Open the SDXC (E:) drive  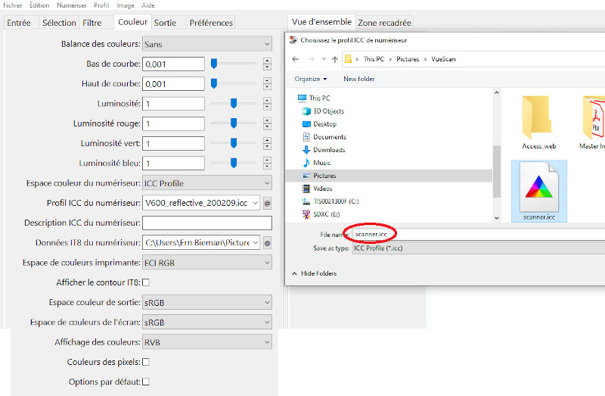click(328, 214)
